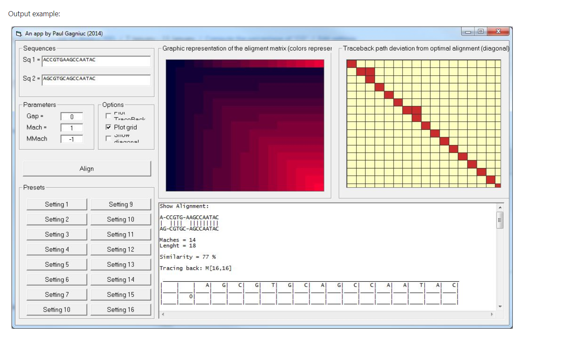Click the Setting 6 button
This screenshot has height=339, width=588.
[x=57, y=279]
